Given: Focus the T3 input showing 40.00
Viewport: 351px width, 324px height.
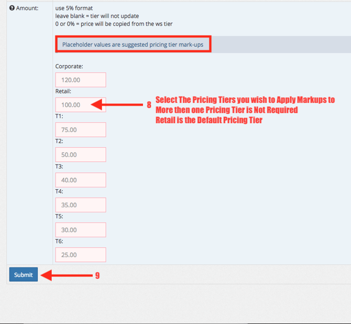Looking at the screenshot, I should point(81,180).
